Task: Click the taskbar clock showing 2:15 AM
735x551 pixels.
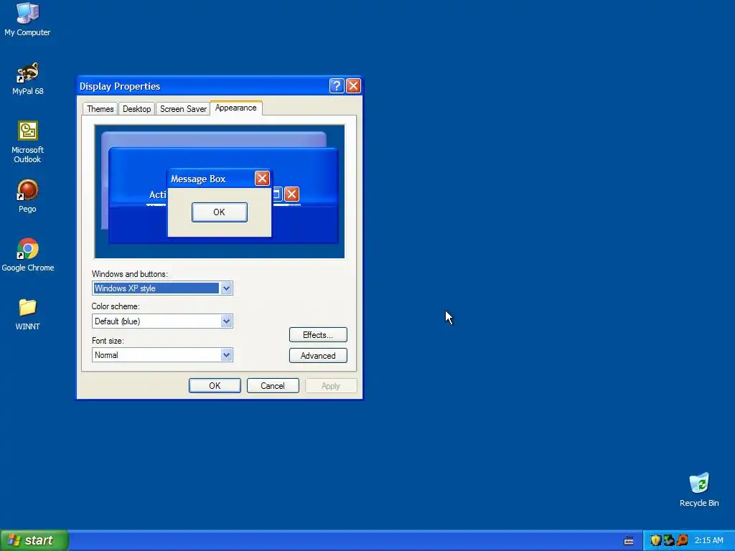Action: tap(708, 540)
